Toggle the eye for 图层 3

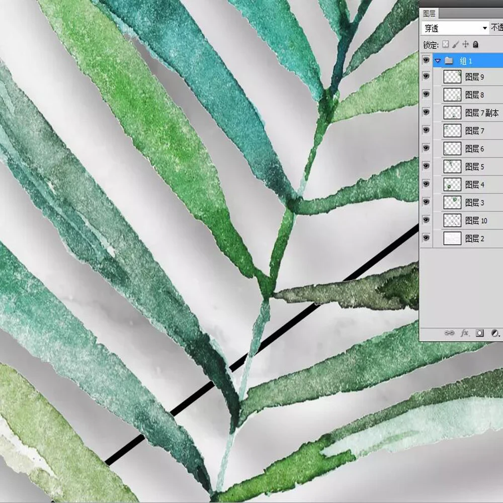[x=426, y=202]
